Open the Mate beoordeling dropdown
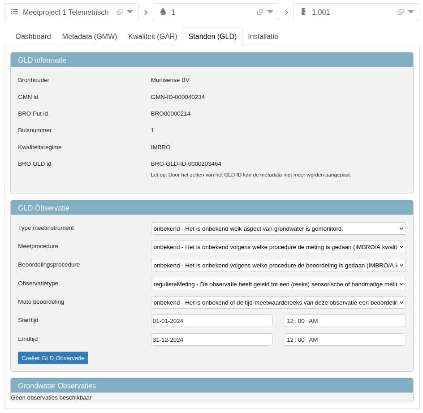 (278, 302)
